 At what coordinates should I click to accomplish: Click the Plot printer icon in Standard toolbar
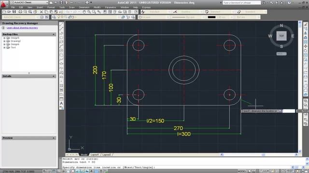(x=20, y=12)
